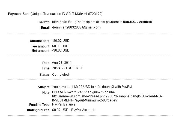Click transaction ID 9JT43304HL8723122

(85, 14)
